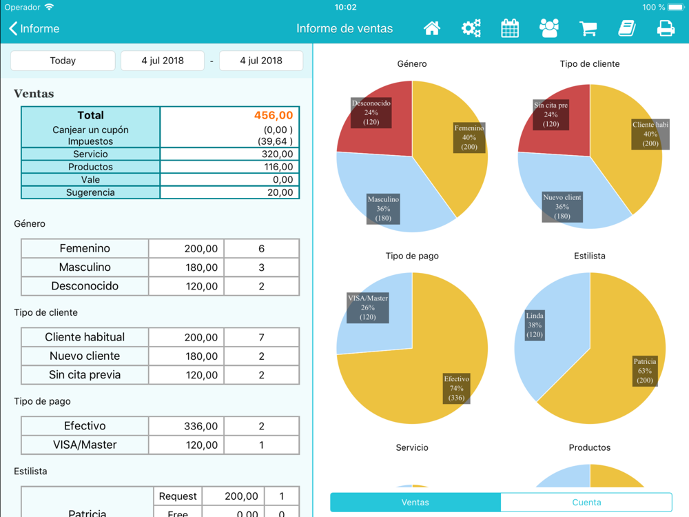Tap the printer icon

click(x=666, y=28)
